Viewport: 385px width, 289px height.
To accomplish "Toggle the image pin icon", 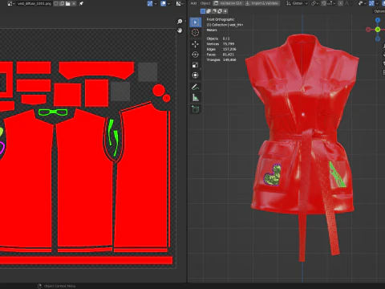I will click(81, 3).
